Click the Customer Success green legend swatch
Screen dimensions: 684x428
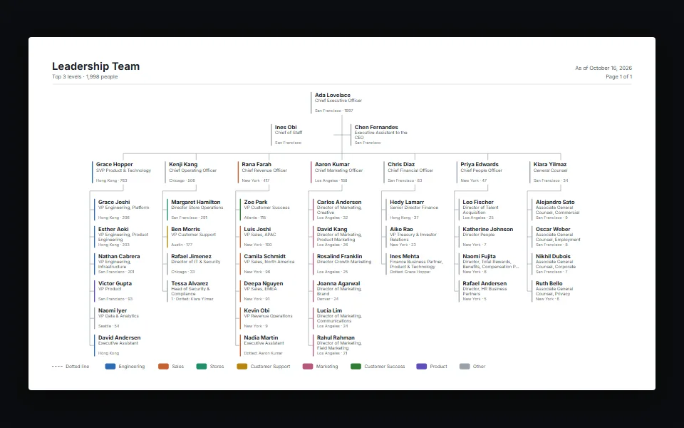[x=356, y=367]
